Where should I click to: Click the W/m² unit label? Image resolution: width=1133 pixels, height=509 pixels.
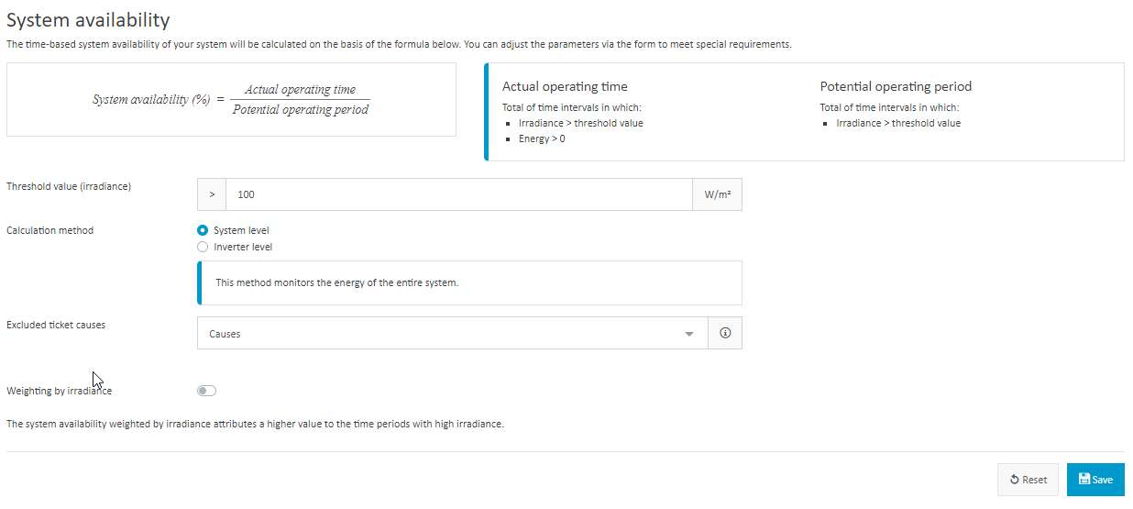point(717,194)
